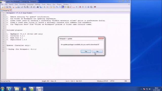Click the UTF-8 encoding status entry
The height and width of the screenshot is (91, 162).
(112, 81)
